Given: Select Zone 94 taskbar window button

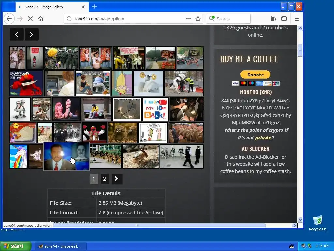Looking at the screenshot, I should click(x=60, y=246).
